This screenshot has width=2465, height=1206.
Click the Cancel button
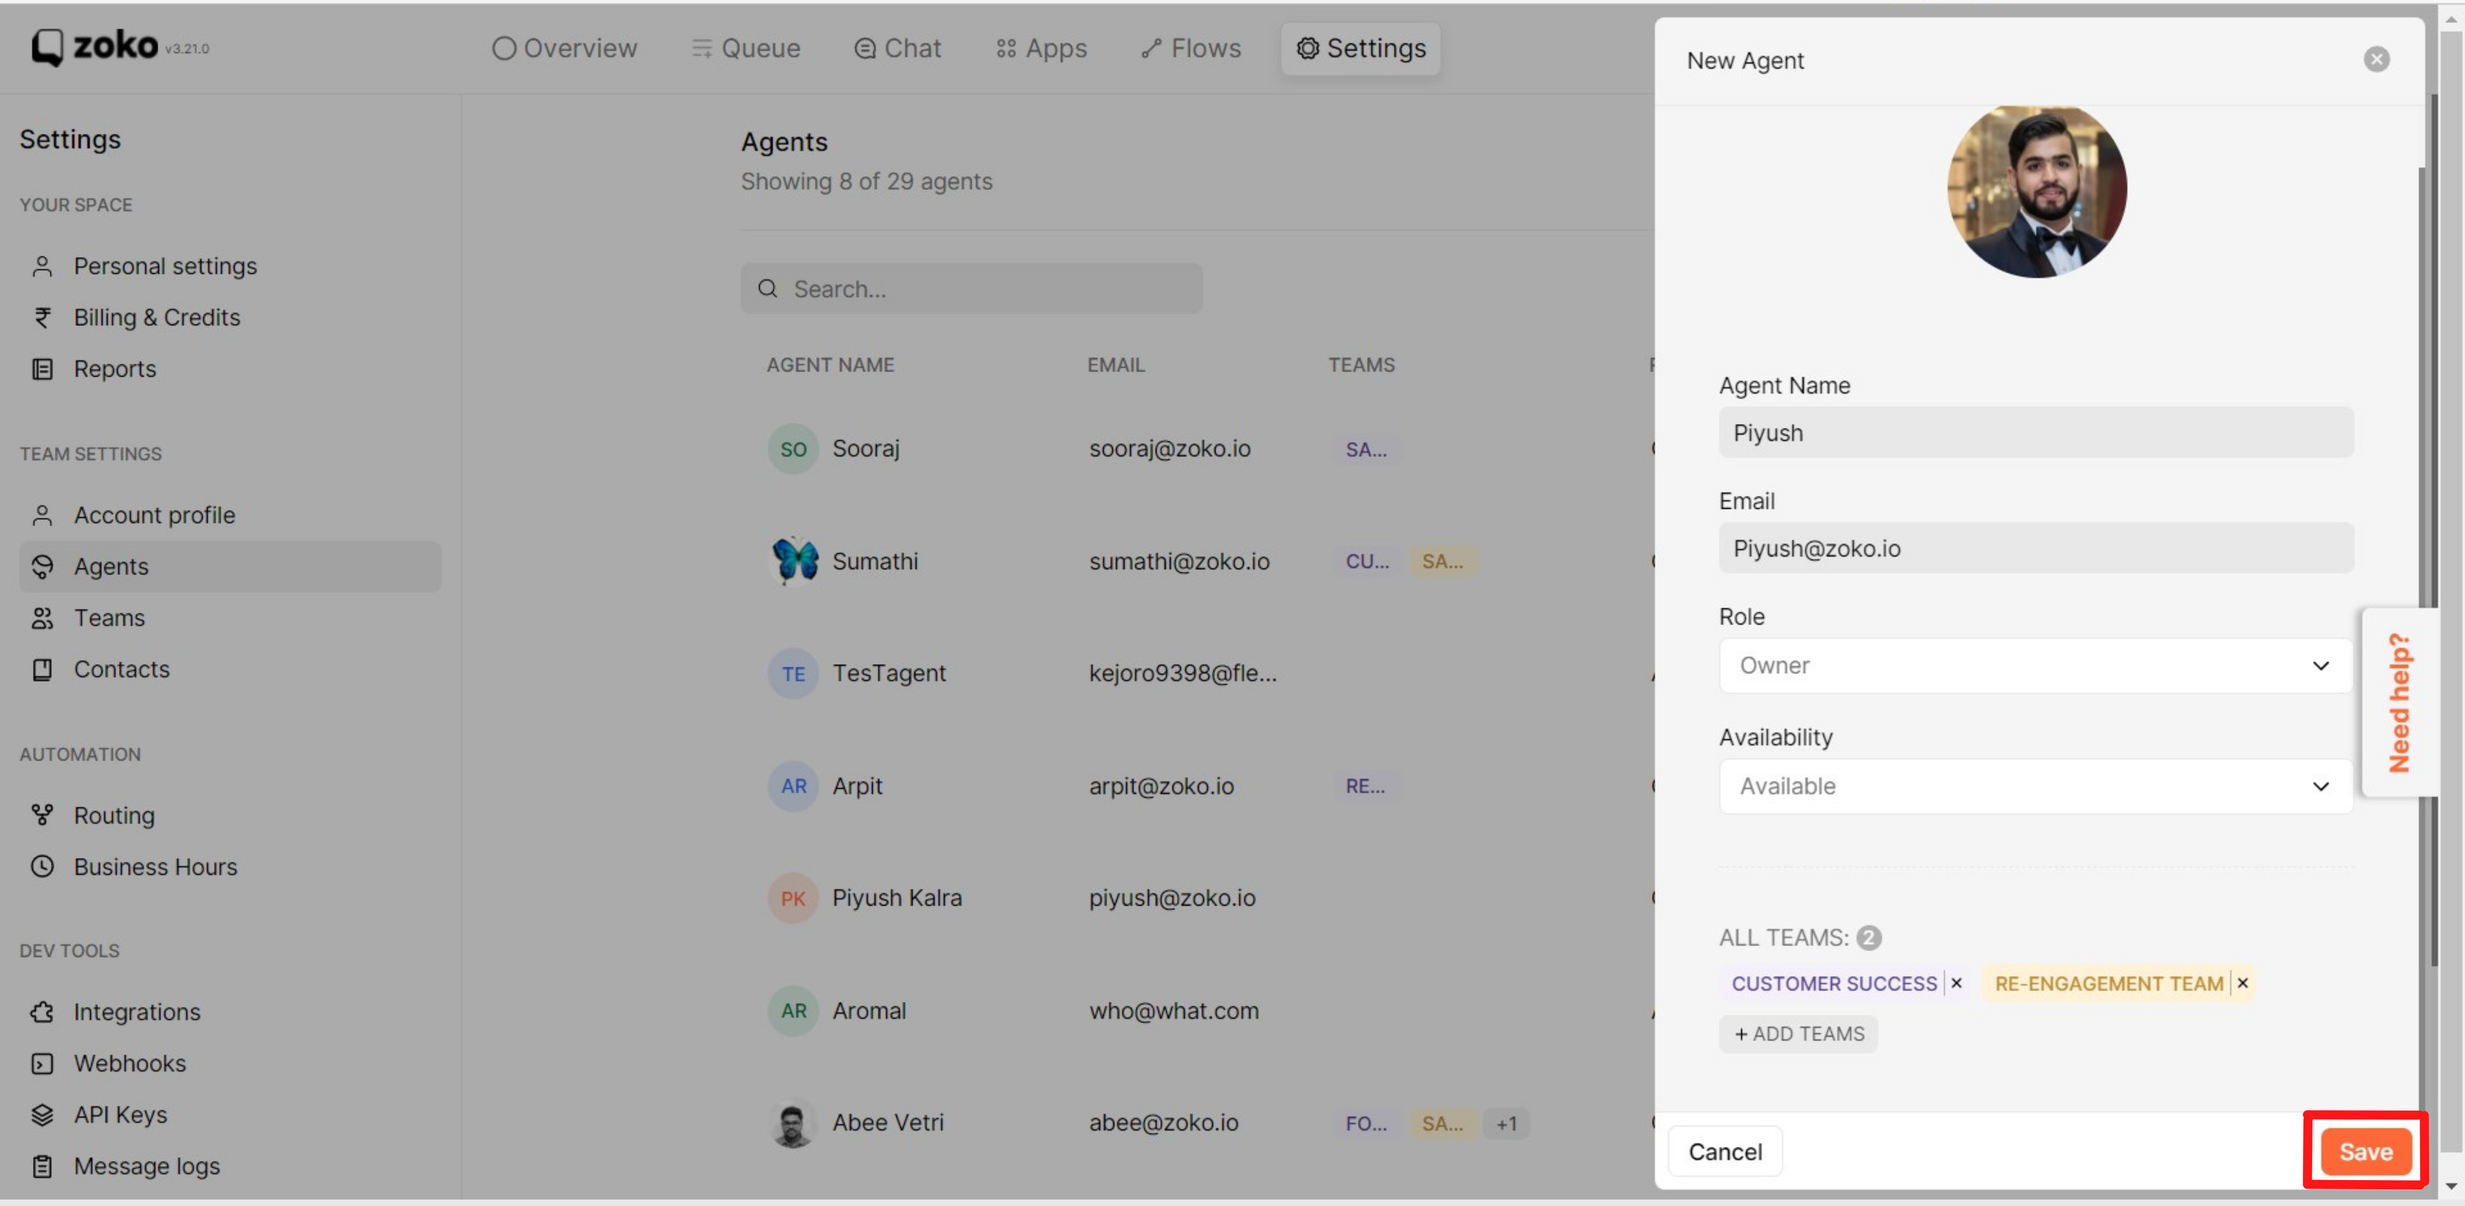click(x=1725, y=1152)
